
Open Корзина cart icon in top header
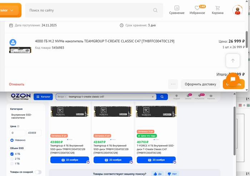coord(217,10)
